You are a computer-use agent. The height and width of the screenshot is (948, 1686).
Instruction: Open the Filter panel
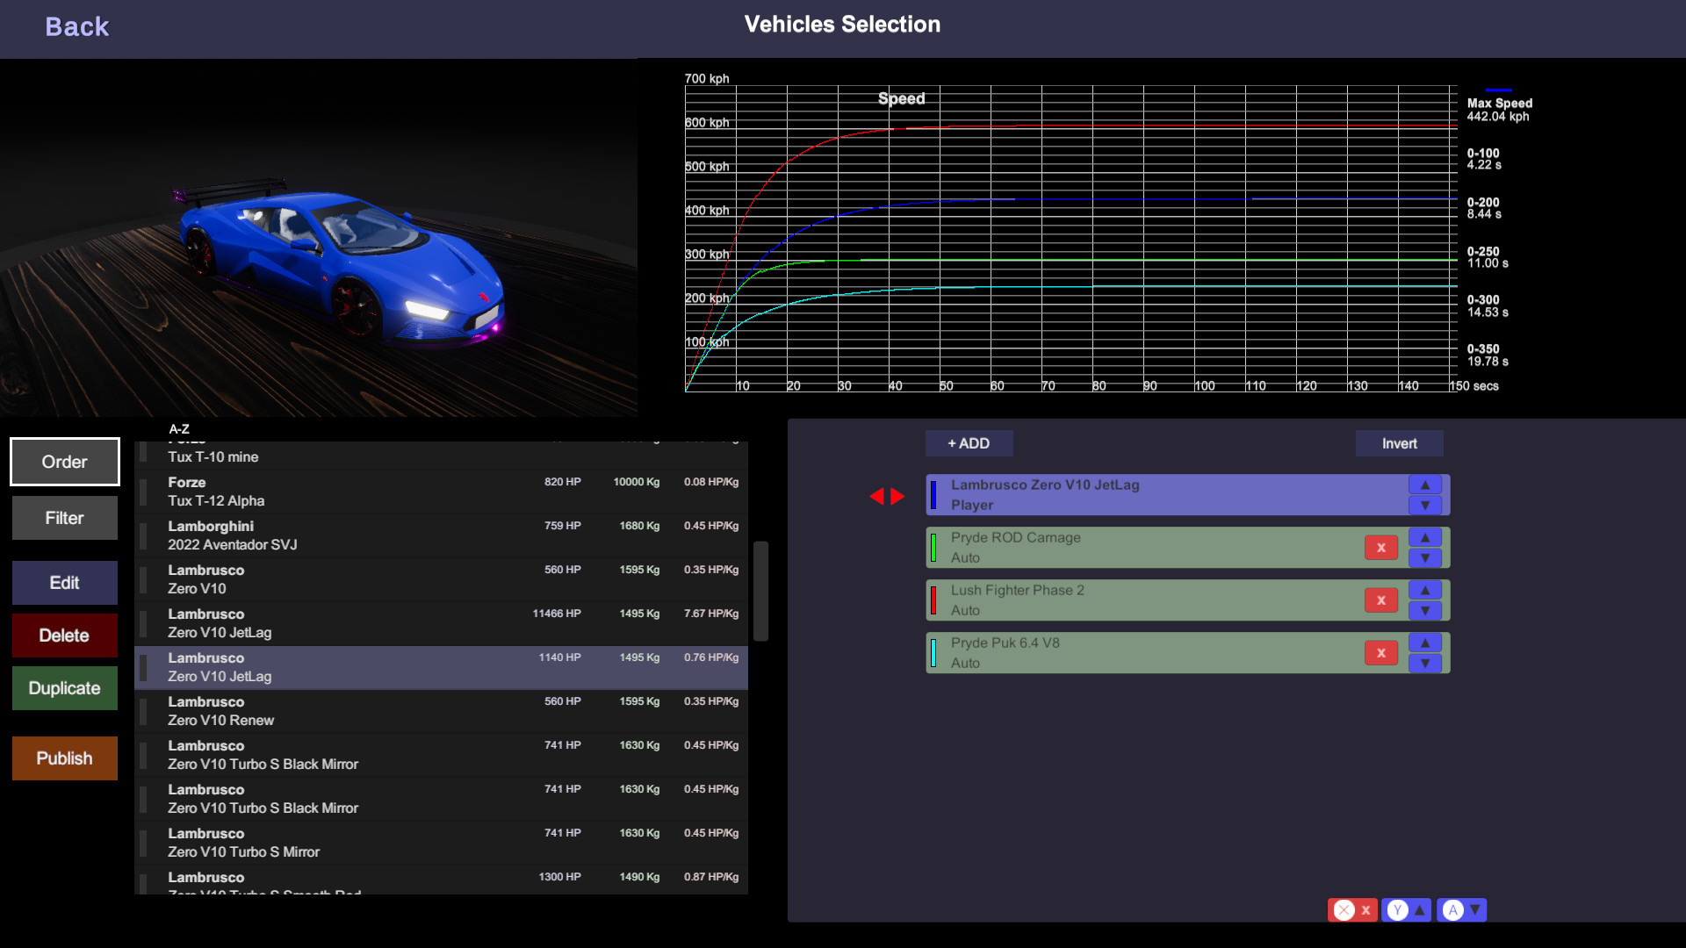tap(64, 517)
